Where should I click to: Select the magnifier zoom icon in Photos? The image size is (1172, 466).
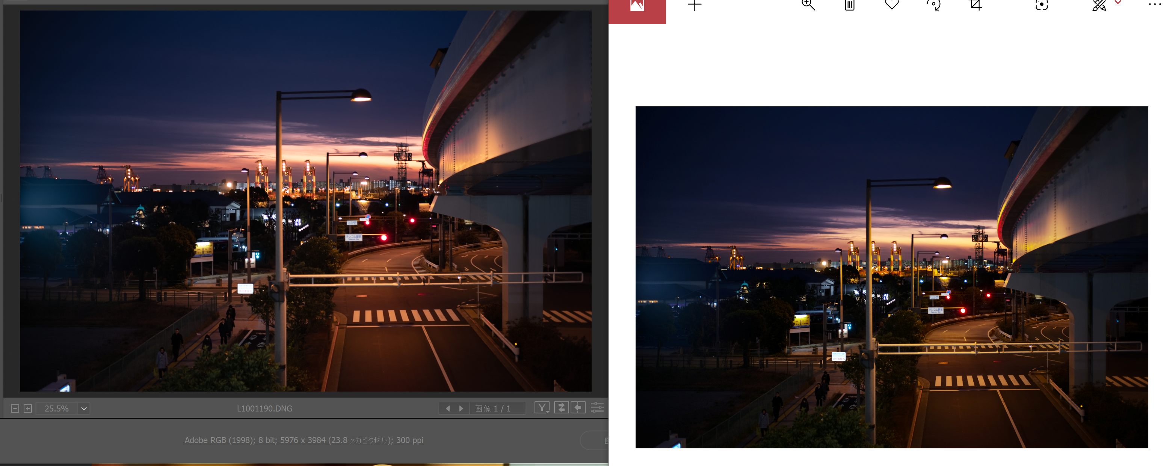808,5
